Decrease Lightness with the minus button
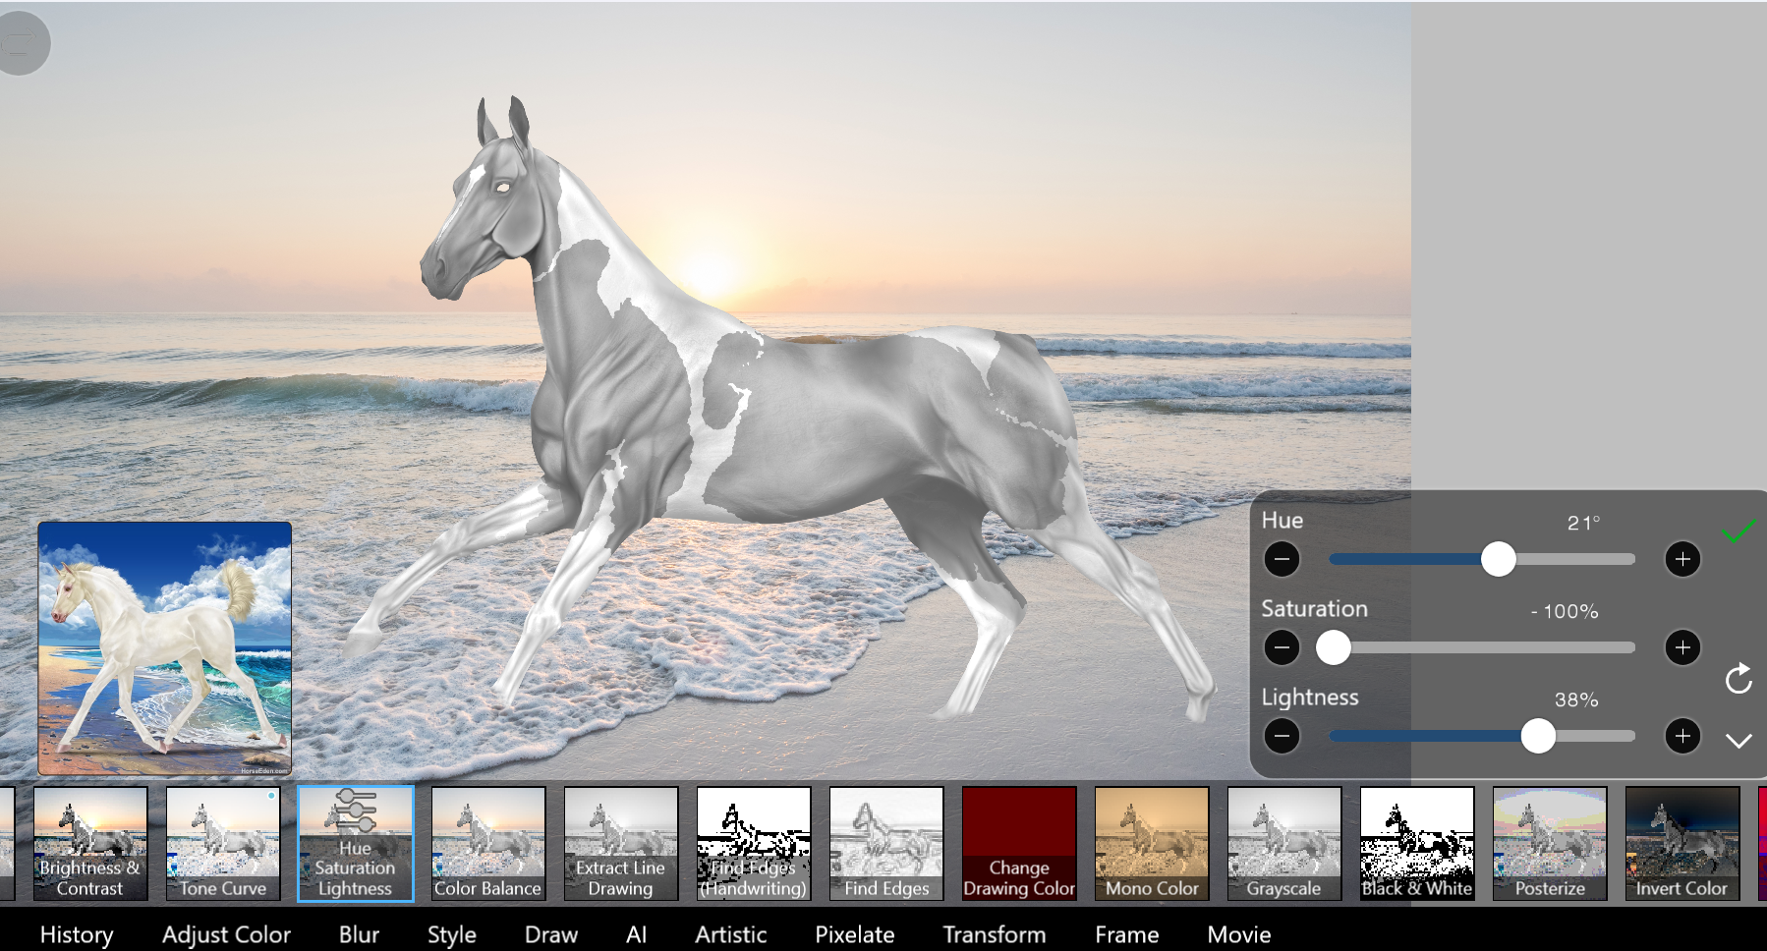Viewport: 1767px width, 951px height. tap(1282, 736)
